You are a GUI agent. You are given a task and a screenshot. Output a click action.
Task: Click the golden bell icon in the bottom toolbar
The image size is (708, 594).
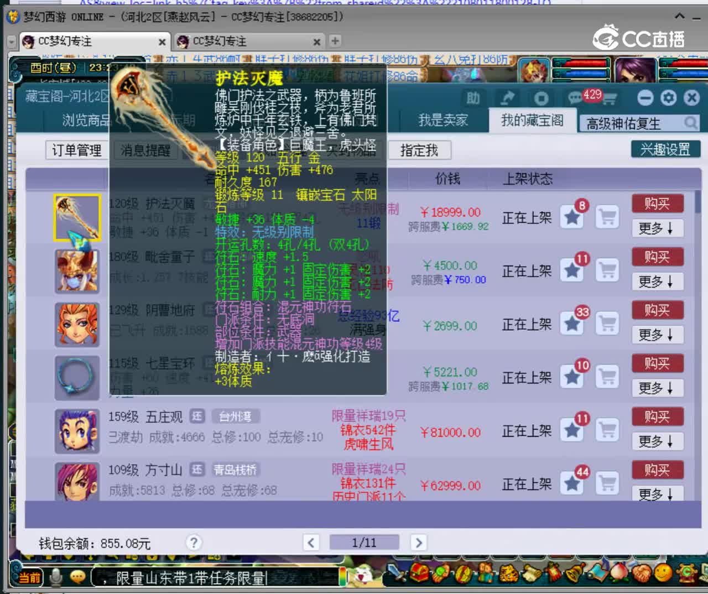pyautogui.click(x=575, y=574)
